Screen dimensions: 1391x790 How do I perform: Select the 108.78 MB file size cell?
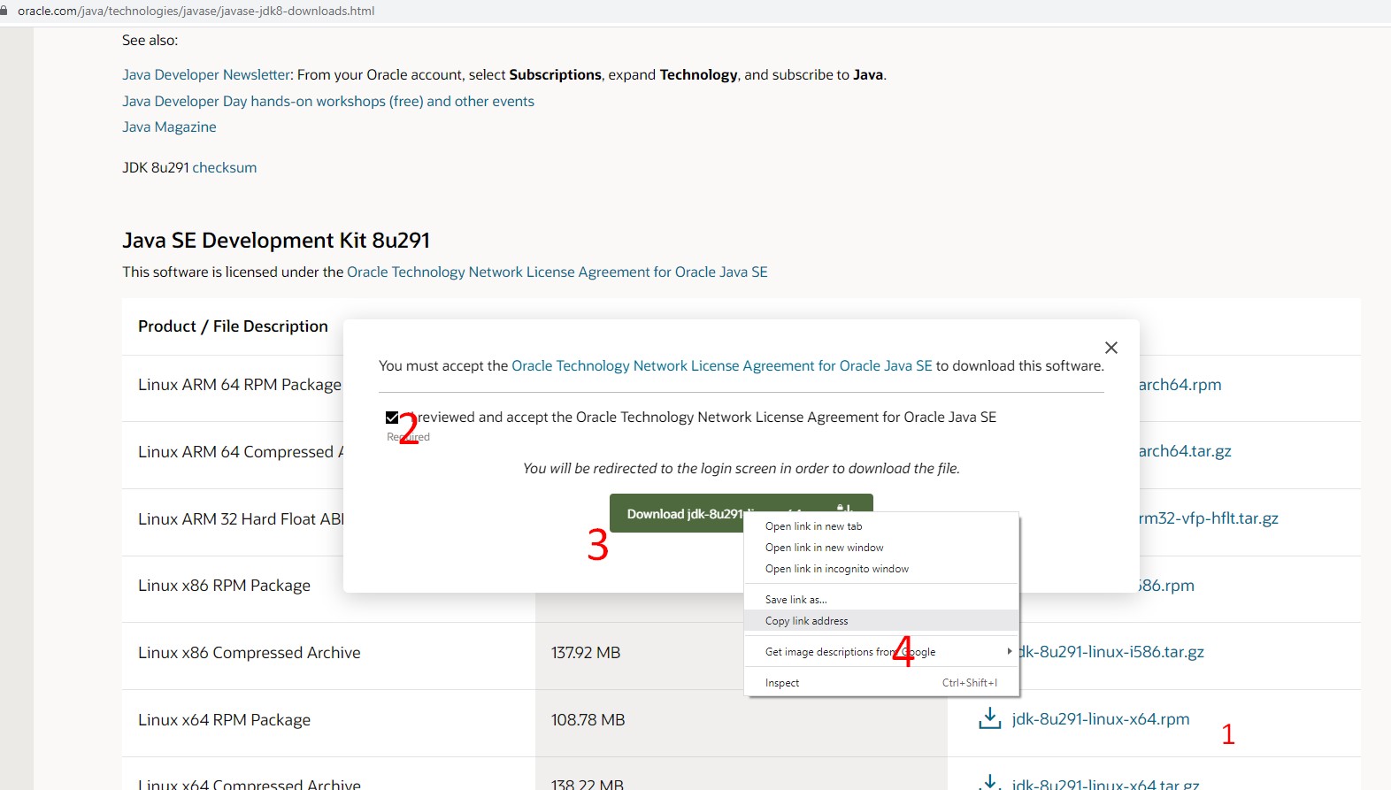tap(588, 720)
